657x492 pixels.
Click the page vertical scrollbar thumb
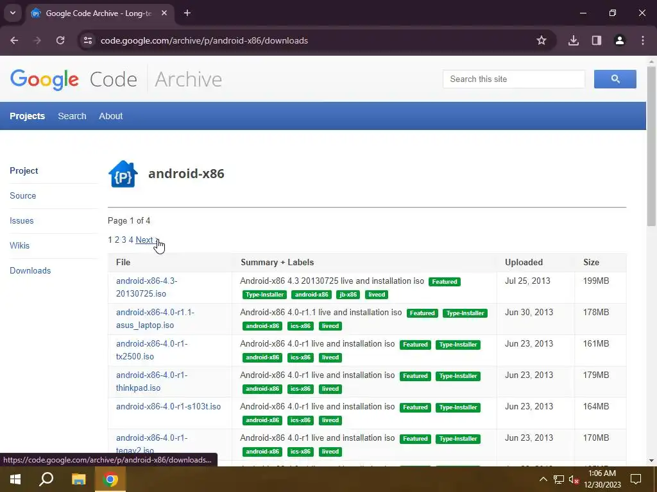(x=651, y=147)
